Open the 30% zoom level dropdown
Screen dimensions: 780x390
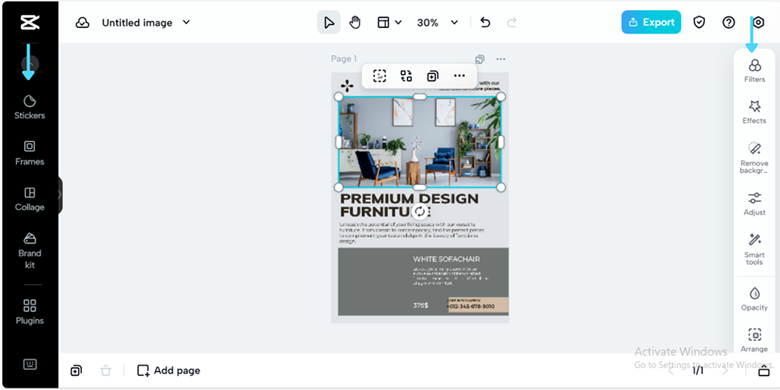click(438, 23)
